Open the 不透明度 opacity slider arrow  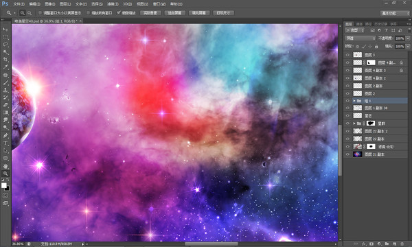point(408,38)
